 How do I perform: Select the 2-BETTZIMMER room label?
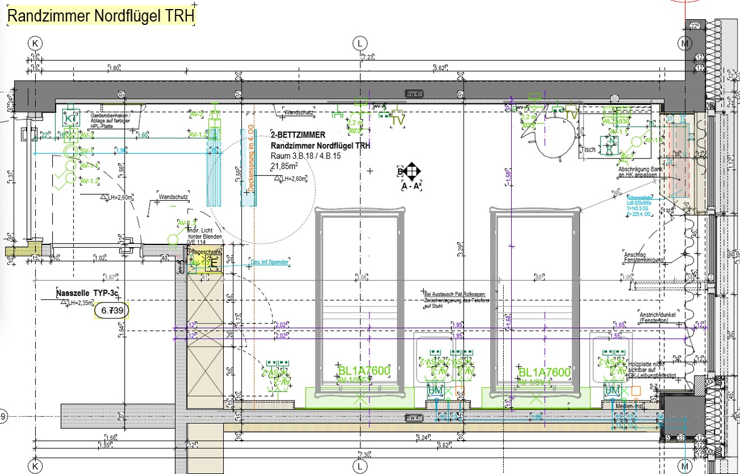pyautogui.click(x=298, y=135)
